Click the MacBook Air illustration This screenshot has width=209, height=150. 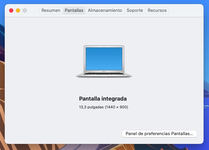104,62
